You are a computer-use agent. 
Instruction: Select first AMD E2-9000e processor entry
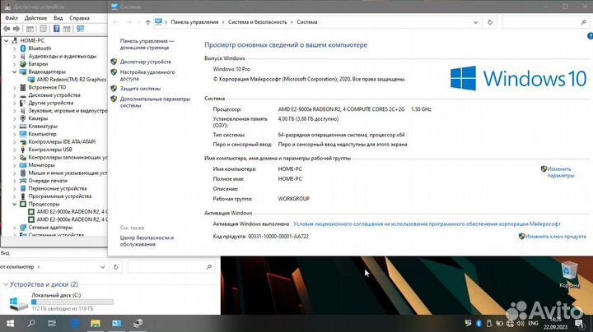(x=72, y=212)
